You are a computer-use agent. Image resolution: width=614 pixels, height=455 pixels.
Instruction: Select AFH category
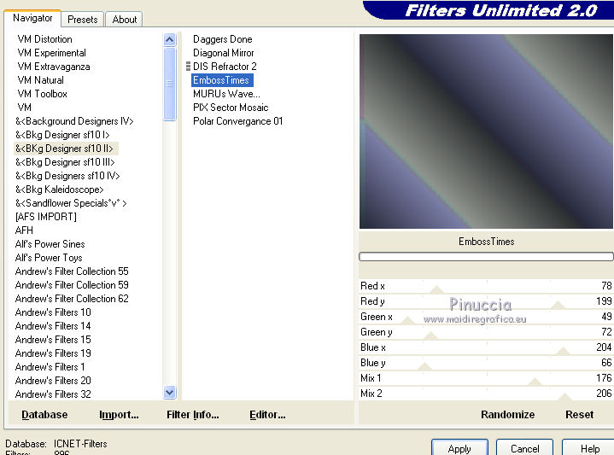[24, 230]
